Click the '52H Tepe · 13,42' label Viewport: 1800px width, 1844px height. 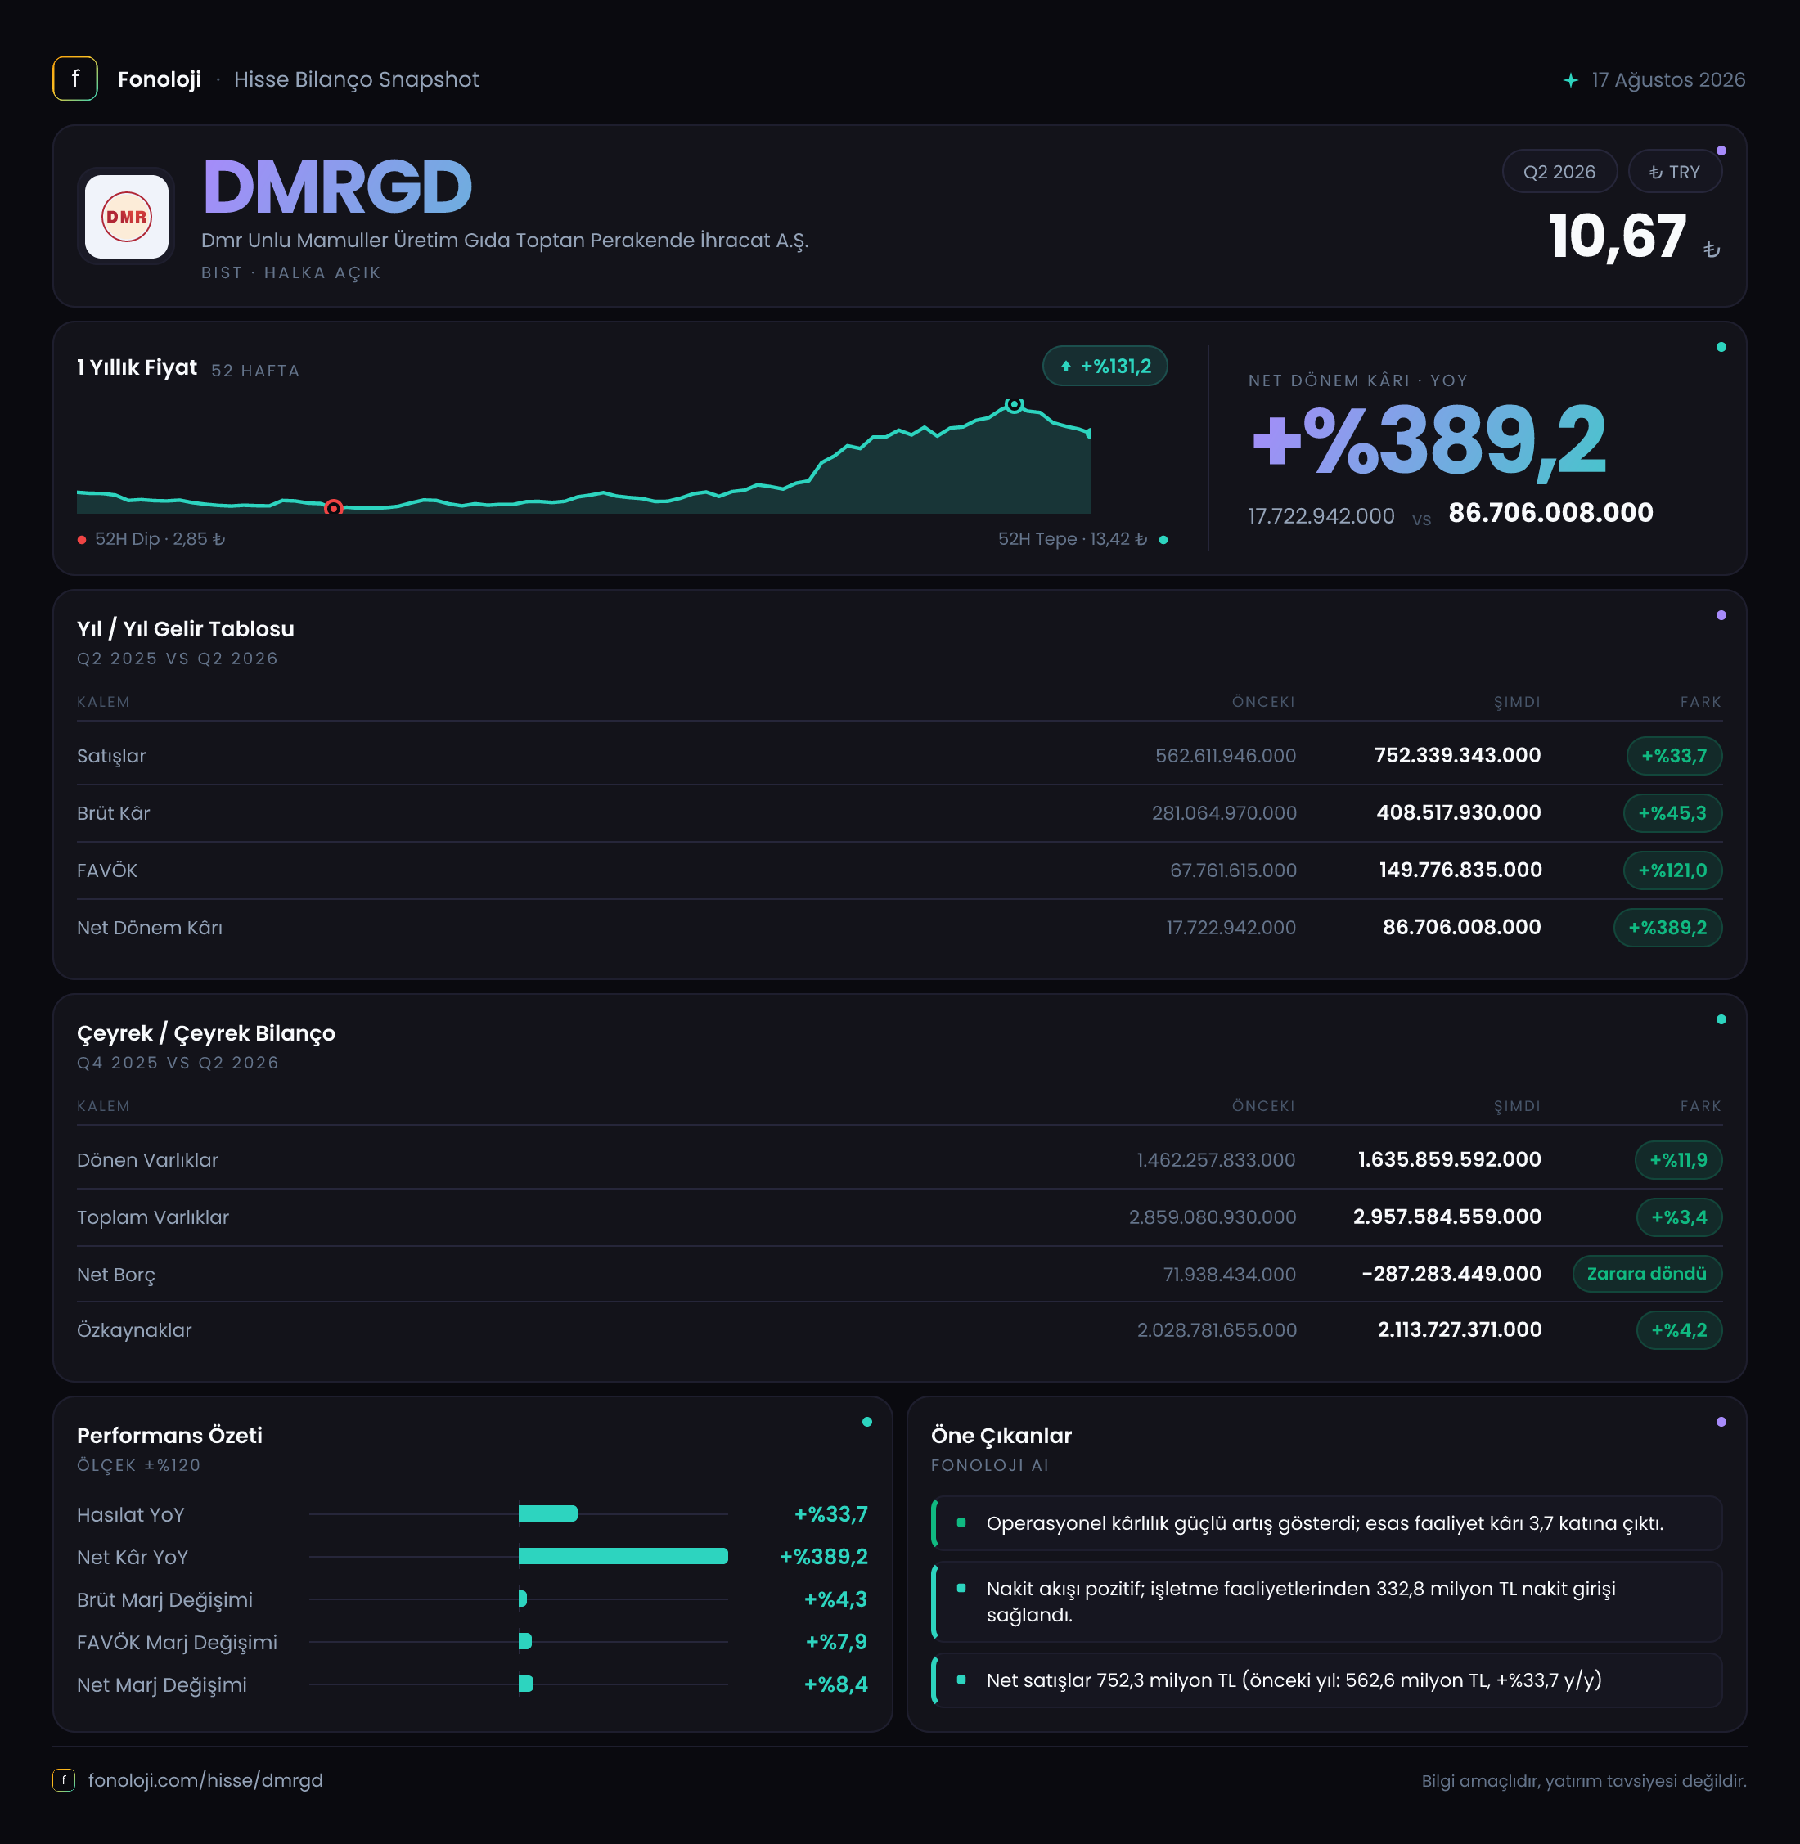click(x=1072, y=540)
